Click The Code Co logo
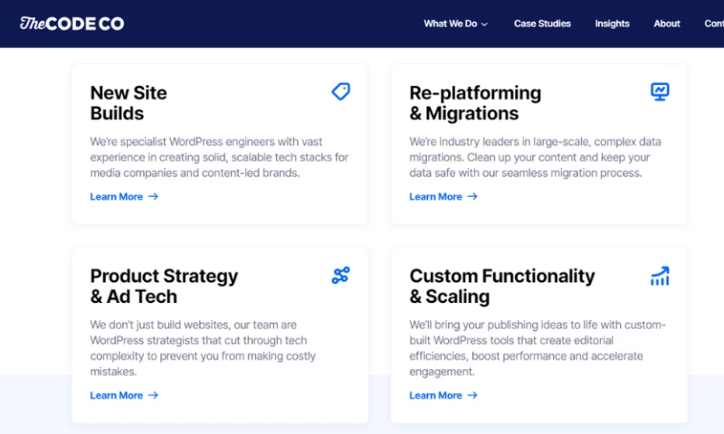The width and height of the screenshot is (724, 434). [72, 24]
